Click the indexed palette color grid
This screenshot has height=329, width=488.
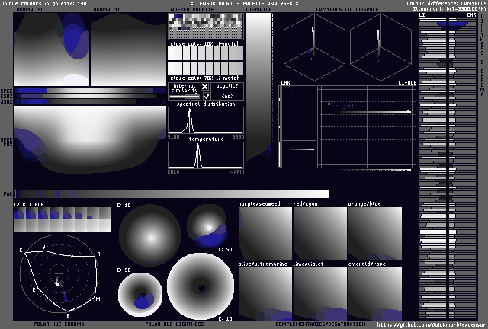pyautogui.click(x=205, y=27)
